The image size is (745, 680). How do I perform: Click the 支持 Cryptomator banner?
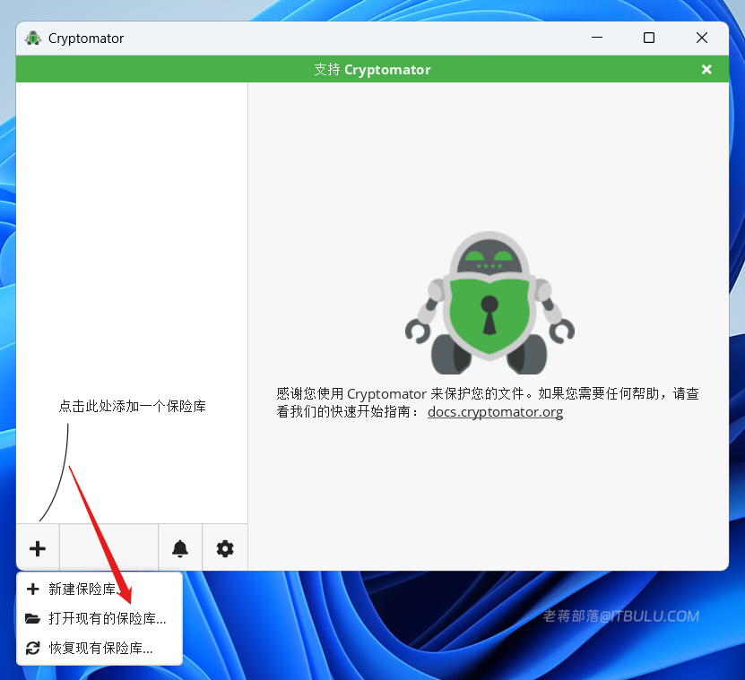pyautogui.click(x=372, y=69)
